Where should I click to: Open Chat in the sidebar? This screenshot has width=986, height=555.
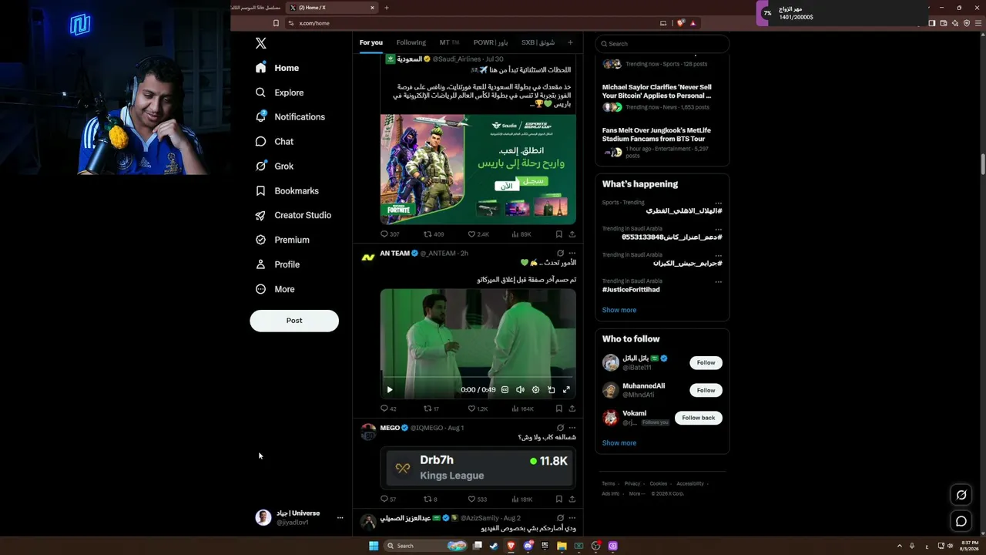point(274,142)
